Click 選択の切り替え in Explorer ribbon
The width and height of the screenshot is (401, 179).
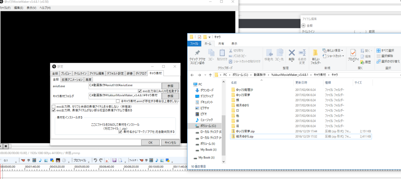[x=388, y=61]
